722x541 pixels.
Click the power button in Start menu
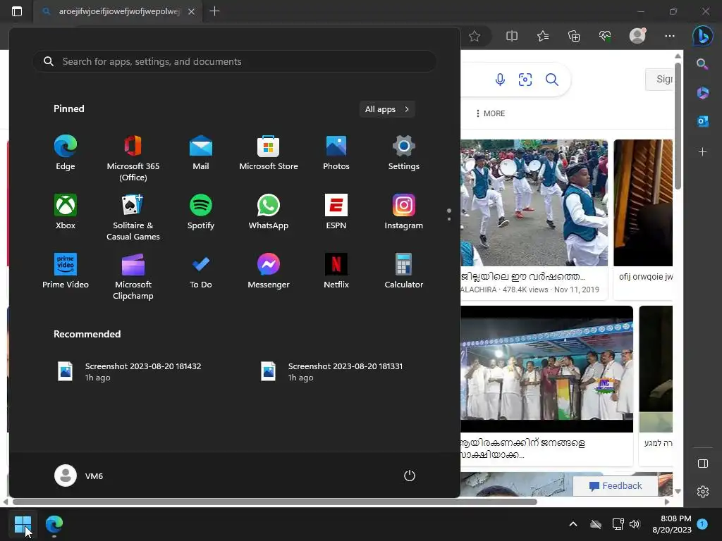pos(410,475)
